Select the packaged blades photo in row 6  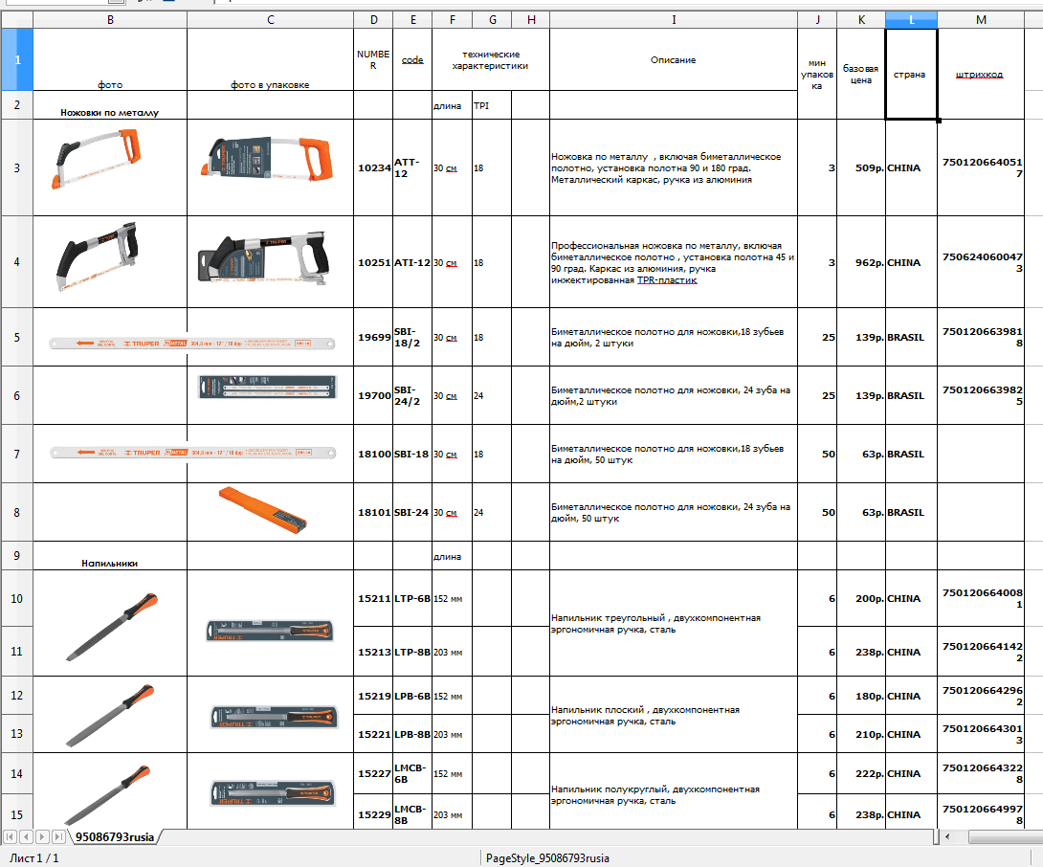(268, 388)
